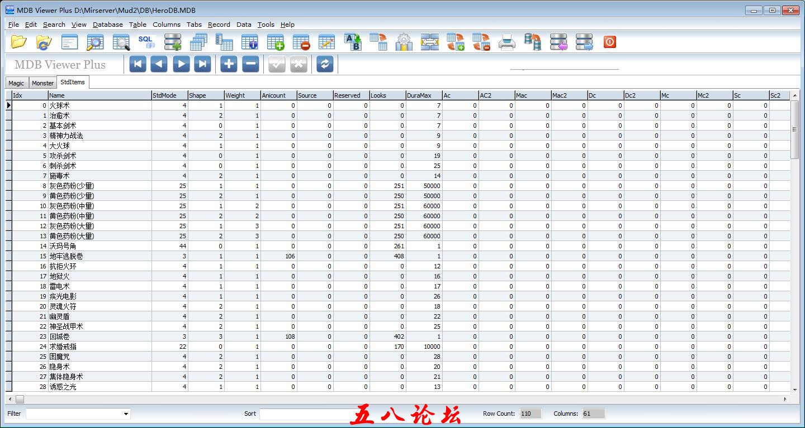Switch to the Monster tab
Viewport: 805px width, 428px height.
(42, 83)
